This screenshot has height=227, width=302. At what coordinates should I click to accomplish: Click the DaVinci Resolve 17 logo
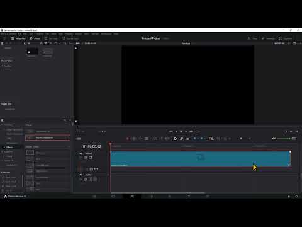click(6, 196)
